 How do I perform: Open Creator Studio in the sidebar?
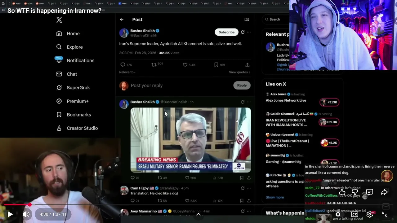point(77,128)
